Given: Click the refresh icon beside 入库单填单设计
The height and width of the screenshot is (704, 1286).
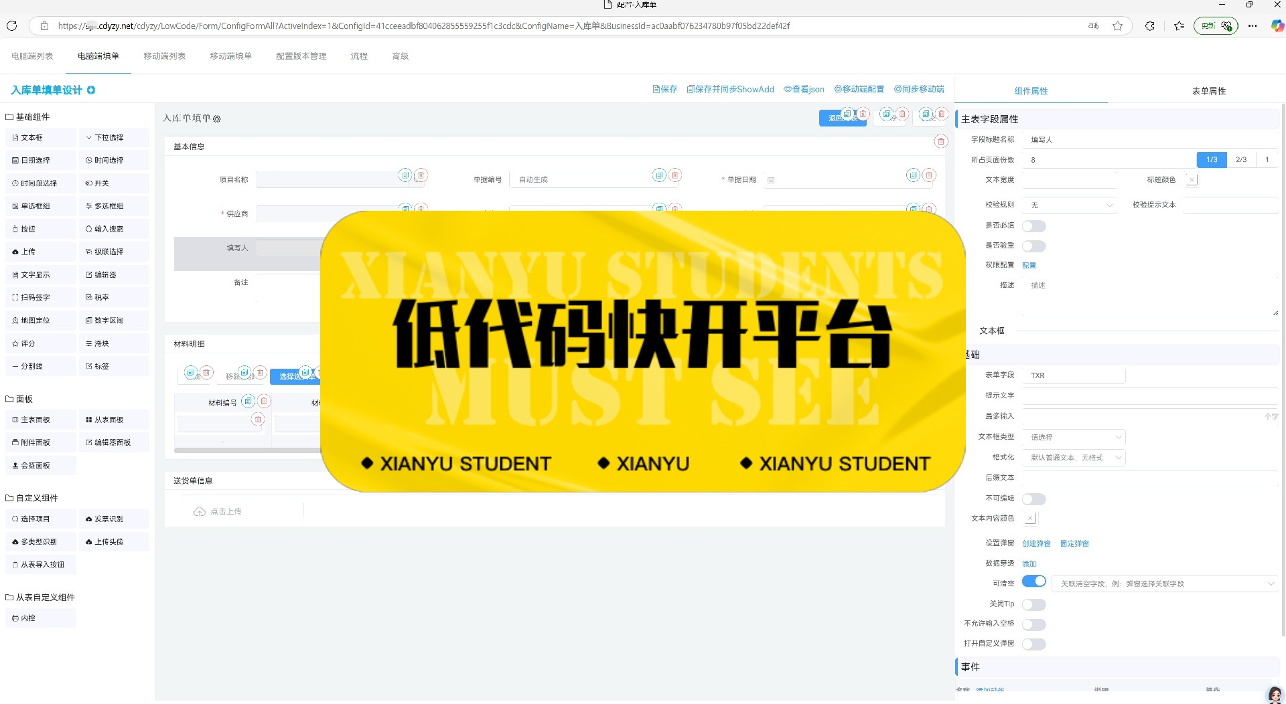Looking at the screenshot, I should [x=91, y=90].
